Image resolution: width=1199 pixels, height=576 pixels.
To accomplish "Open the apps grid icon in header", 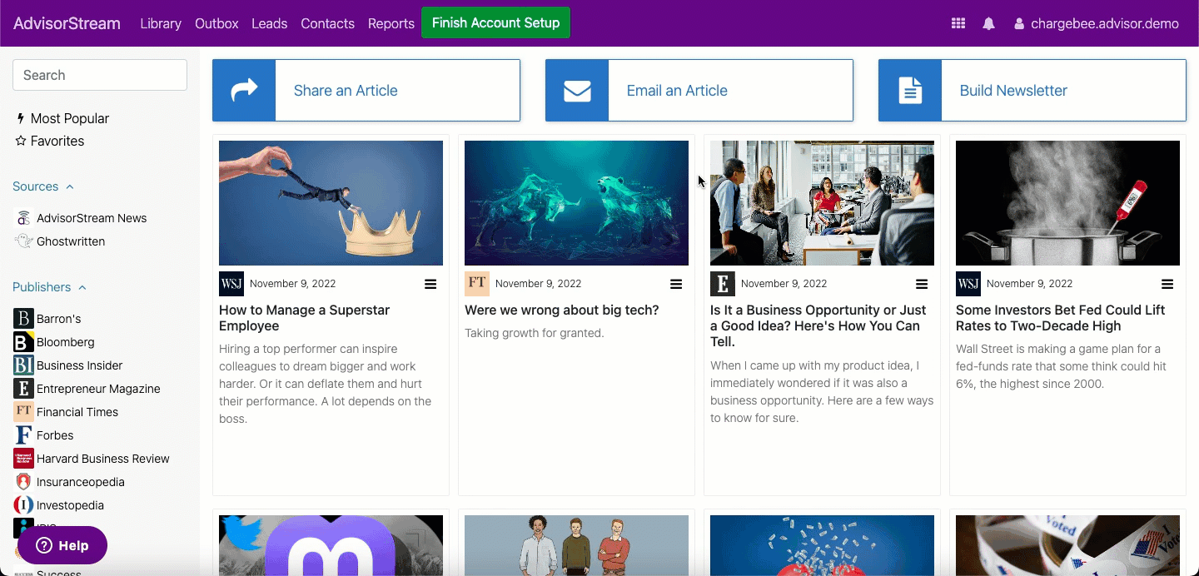I will pos(958,24).
